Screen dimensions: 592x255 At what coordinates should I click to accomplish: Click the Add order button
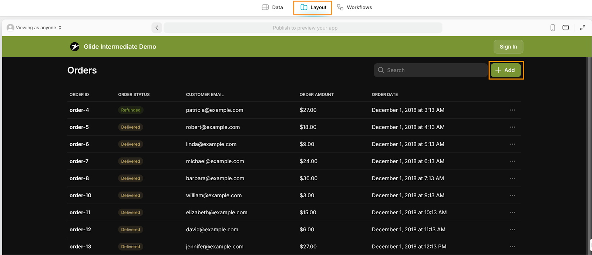[x=506, y=70]
